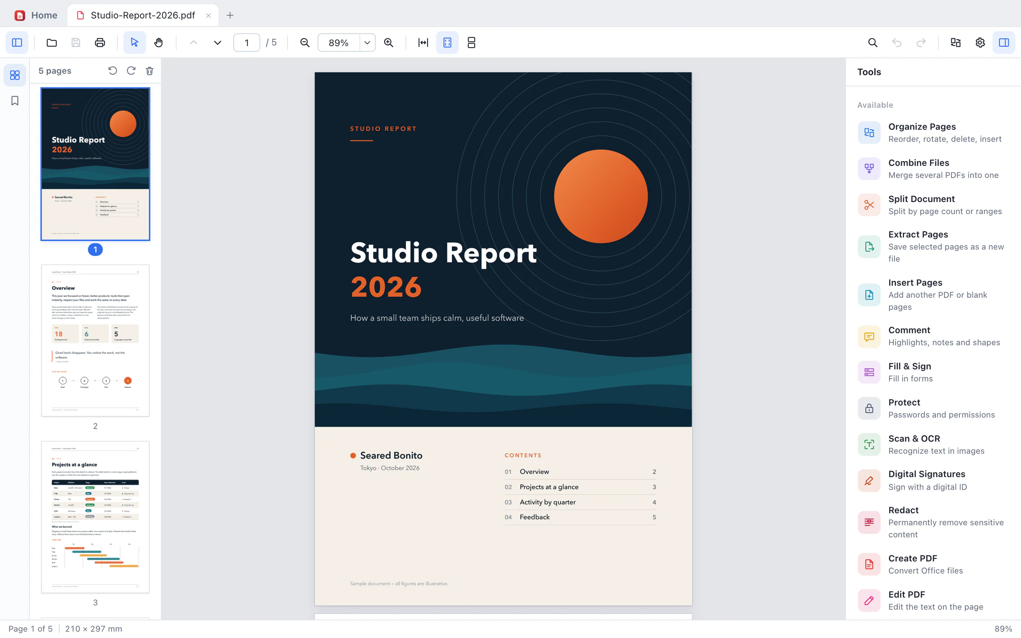Screen dimensions: 1021x638
Task: Open the Extract Pages tool
Action: 933,247
